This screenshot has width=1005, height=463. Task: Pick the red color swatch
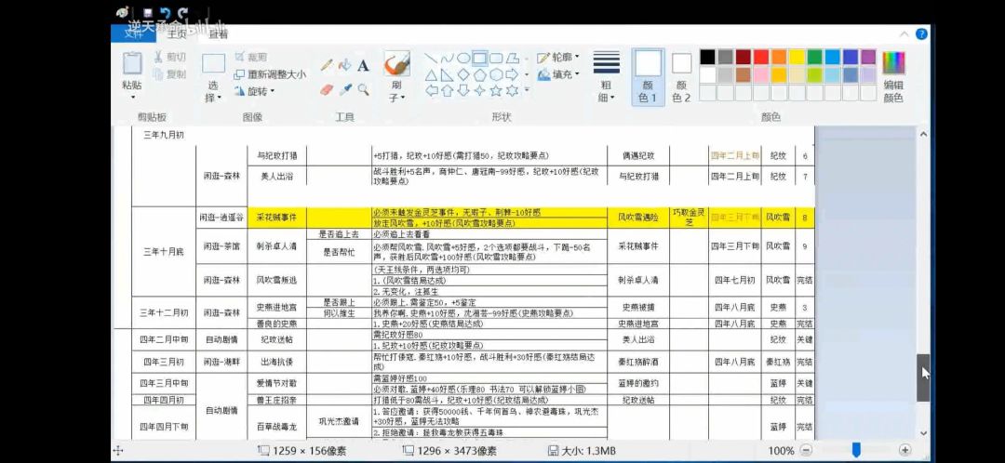(761, 57)
